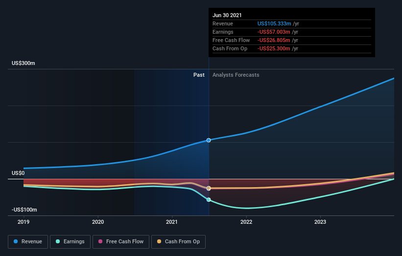
Task: Select the 2019 x-axis label
Action: pos(24,222)
